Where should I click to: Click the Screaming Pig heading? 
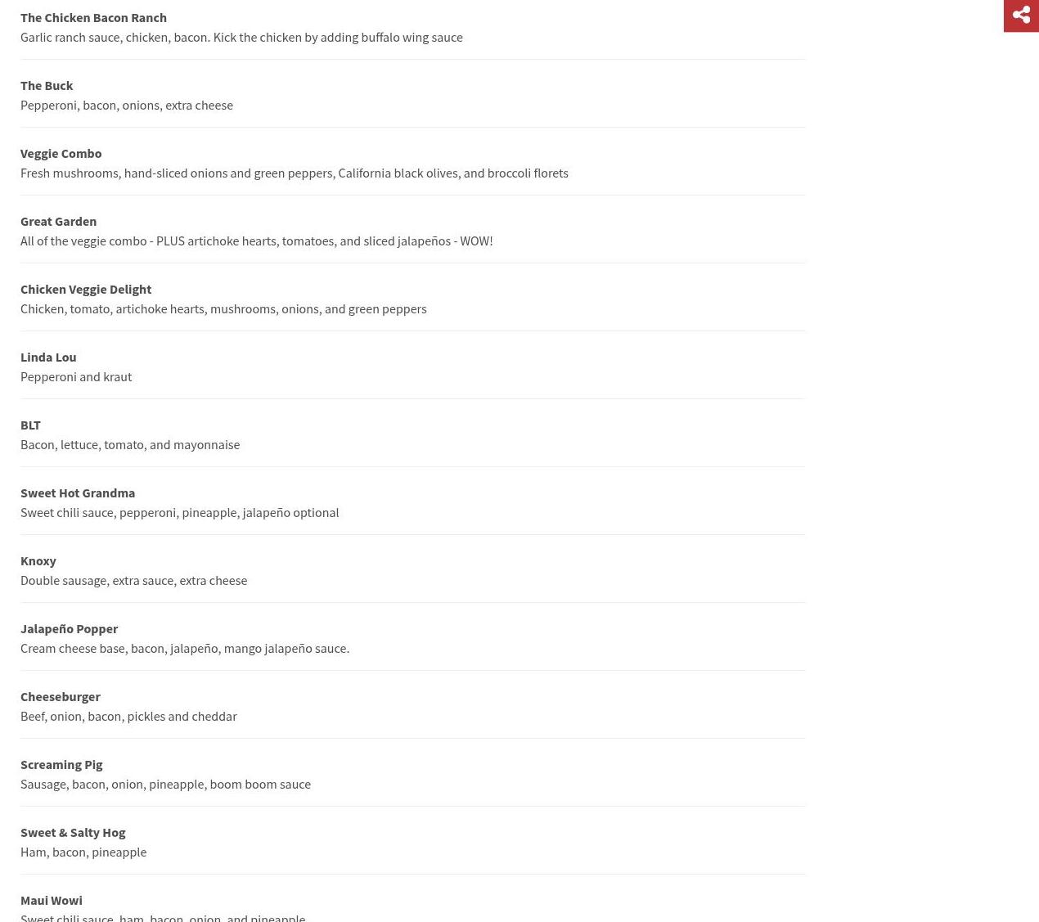(61, 764)
